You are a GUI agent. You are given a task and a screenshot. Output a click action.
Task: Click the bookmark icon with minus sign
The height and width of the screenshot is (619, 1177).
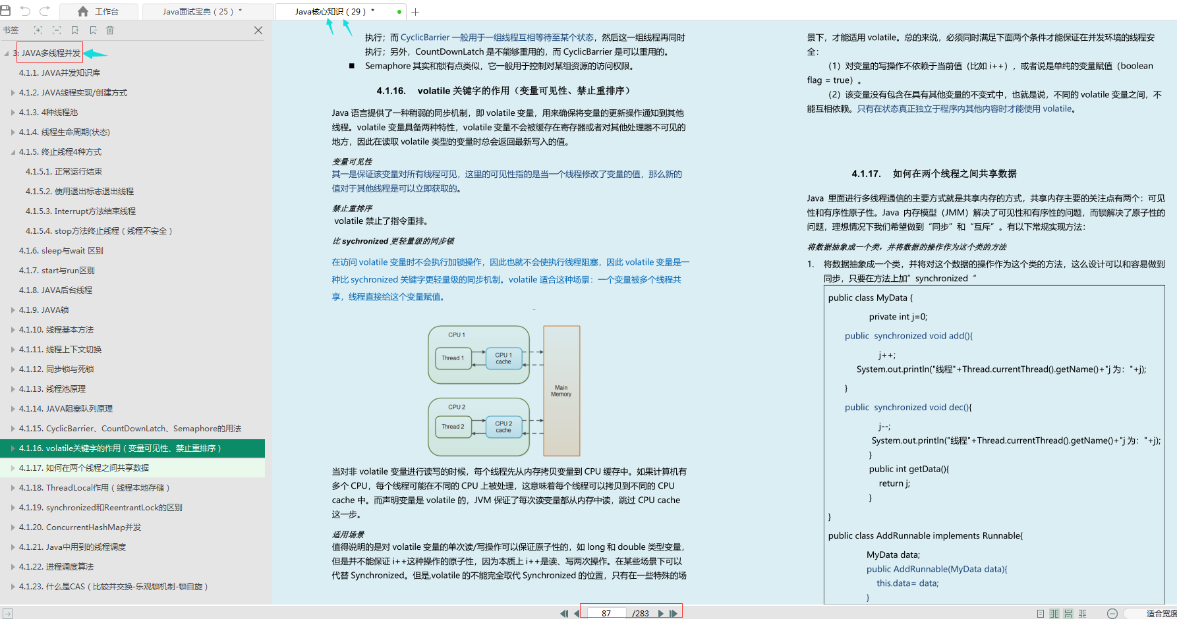pyautogui.click(x=93, y=30)
